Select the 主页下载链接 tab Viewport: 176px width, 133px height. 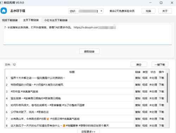pos(31,20)
